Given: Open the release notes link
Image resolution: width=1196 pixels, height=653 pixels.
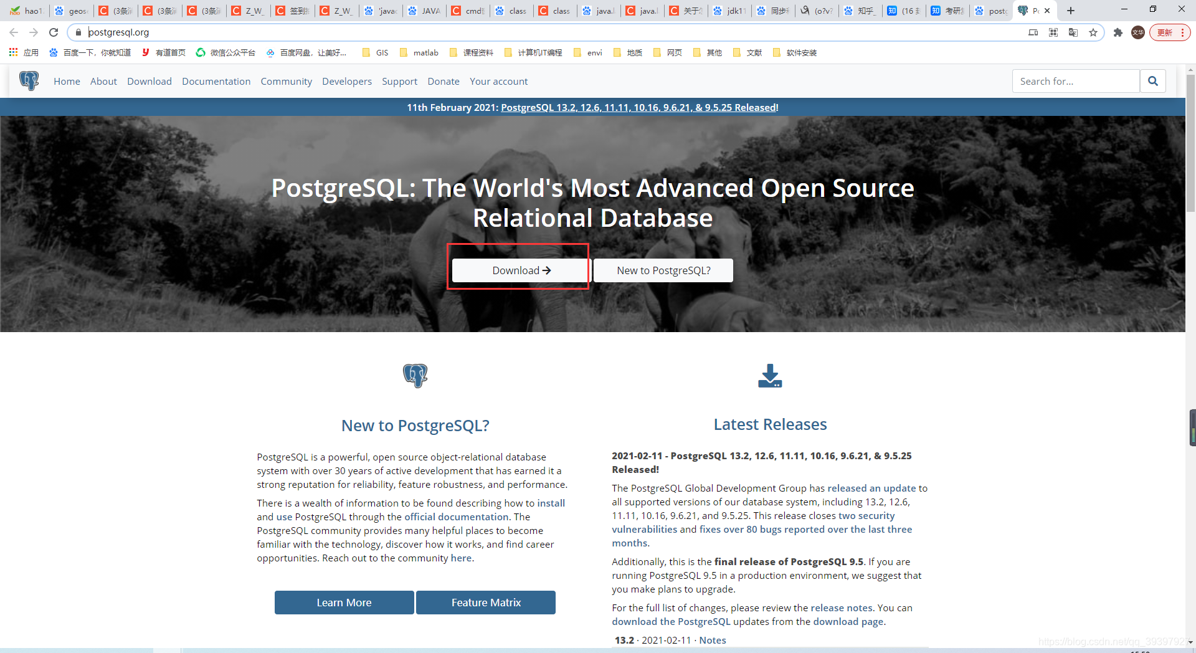Looking at the screenshot, I should tap(842, 608).
